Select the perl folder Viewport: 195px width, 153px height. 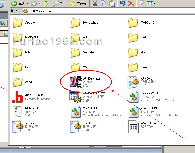[137, 38]
